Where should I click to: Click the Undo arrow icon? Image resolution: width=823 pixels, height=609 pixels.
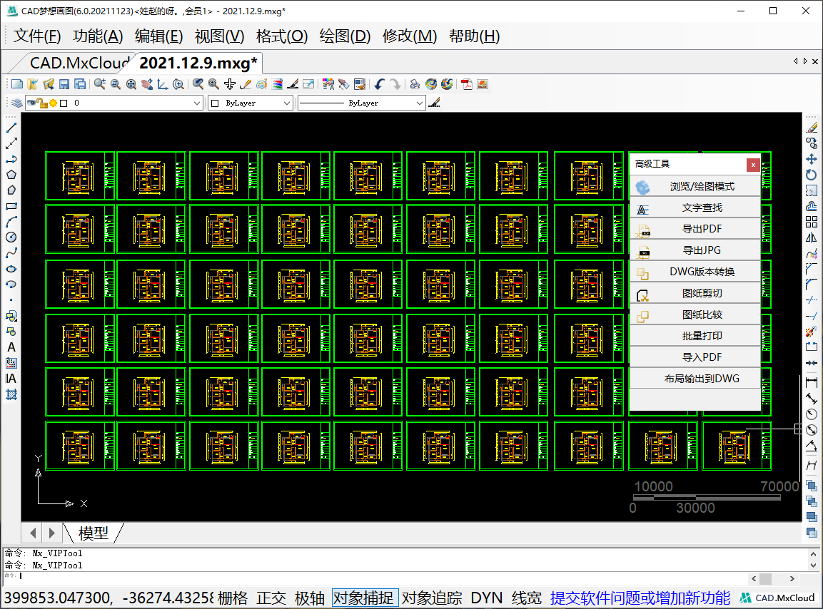tap(379, 84)
